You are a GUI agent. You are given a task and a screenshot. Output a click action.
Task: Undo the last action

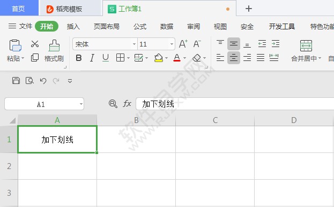pyautogui.click(x=43, y=81)
